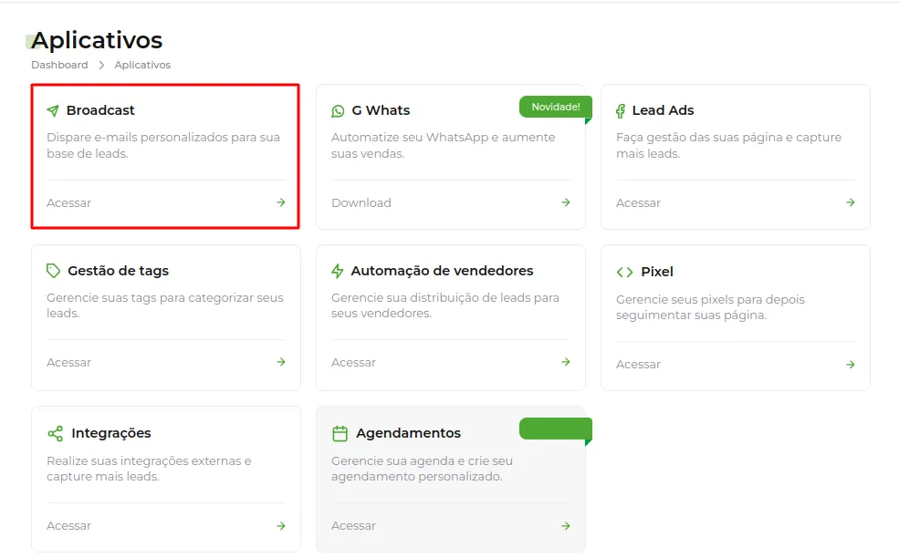899x558 pixels.
Task: Click the tag icon beside Gestão de tags
Action: pyautogui.click(x=53, y=271)
